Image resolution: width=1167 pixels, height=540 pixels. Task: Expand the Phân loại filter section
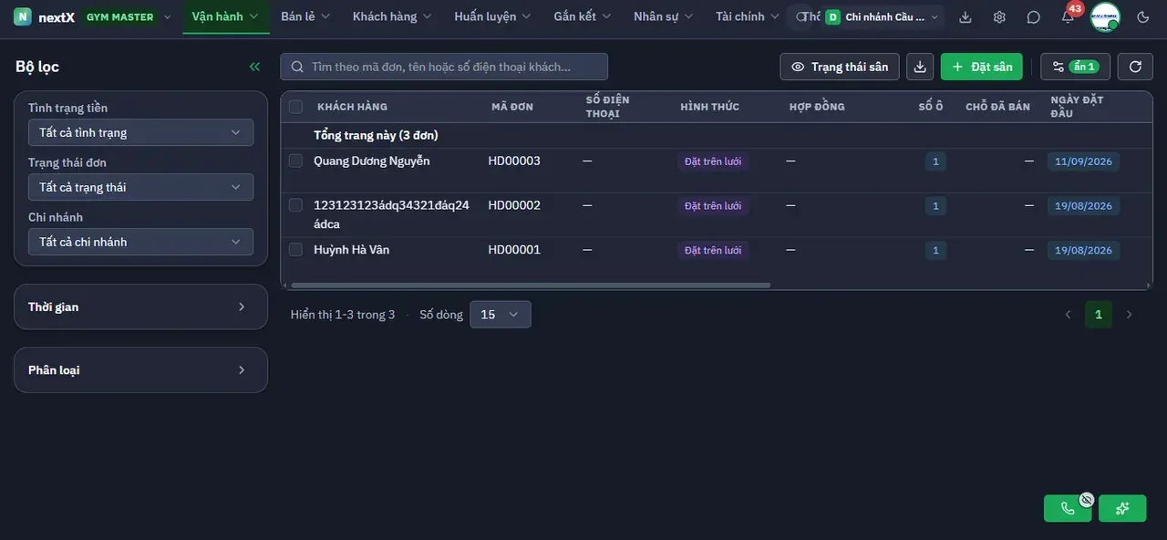[140, 370]
